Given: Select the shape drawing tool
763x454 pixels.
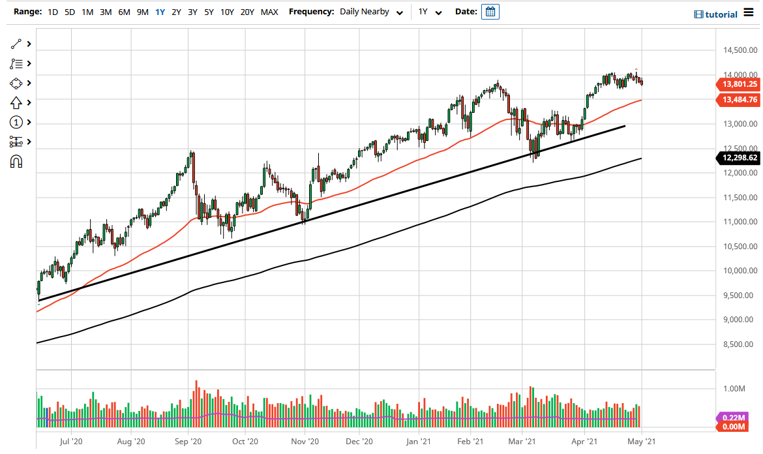Looking at the screenshot, I should [17, 83].
